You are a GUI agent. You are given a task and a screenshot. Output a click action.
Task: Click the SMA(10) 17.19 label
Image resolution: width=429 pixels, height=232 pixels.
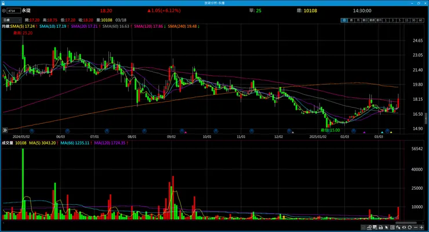coord(54,27)
